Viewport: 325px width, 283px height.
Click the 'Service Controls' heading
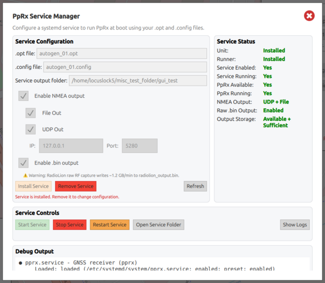tap(37, 213)
